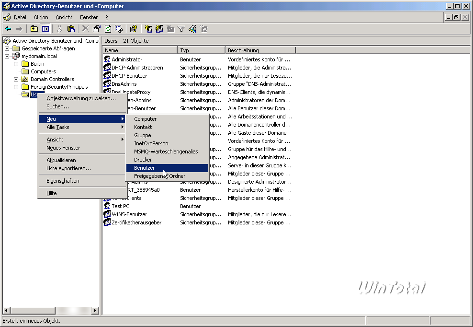Click the up one level folder icon
Viewport: 473px width, 327px height.
(34, 29)
